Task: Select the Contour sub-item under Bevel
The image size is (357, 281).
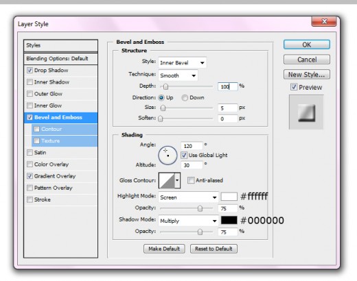Action: [x=65, y=129]
